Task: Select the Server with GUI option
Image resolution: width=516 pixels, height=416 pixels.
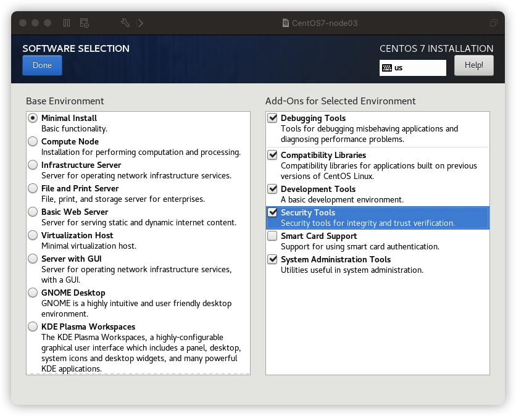Action: pos(33,259)
